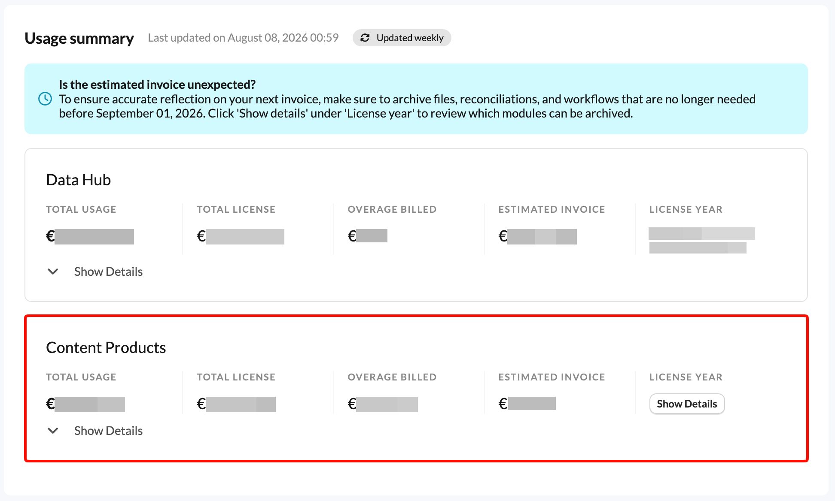Viewport: 835px width, 501px height.
Task: Click Show Details text under Data Hub
Action: [108, 272]
